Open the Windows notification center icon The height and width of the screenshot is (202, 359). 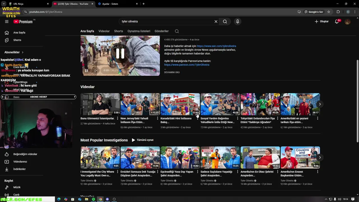coord(353,199)
